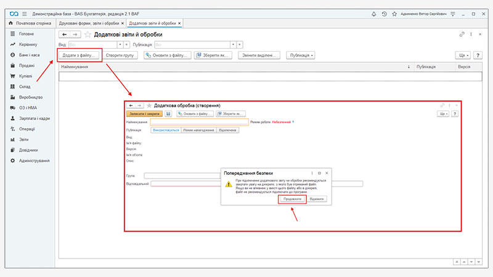Select the Режим налагодження publication option

click(x=198, y=130)
